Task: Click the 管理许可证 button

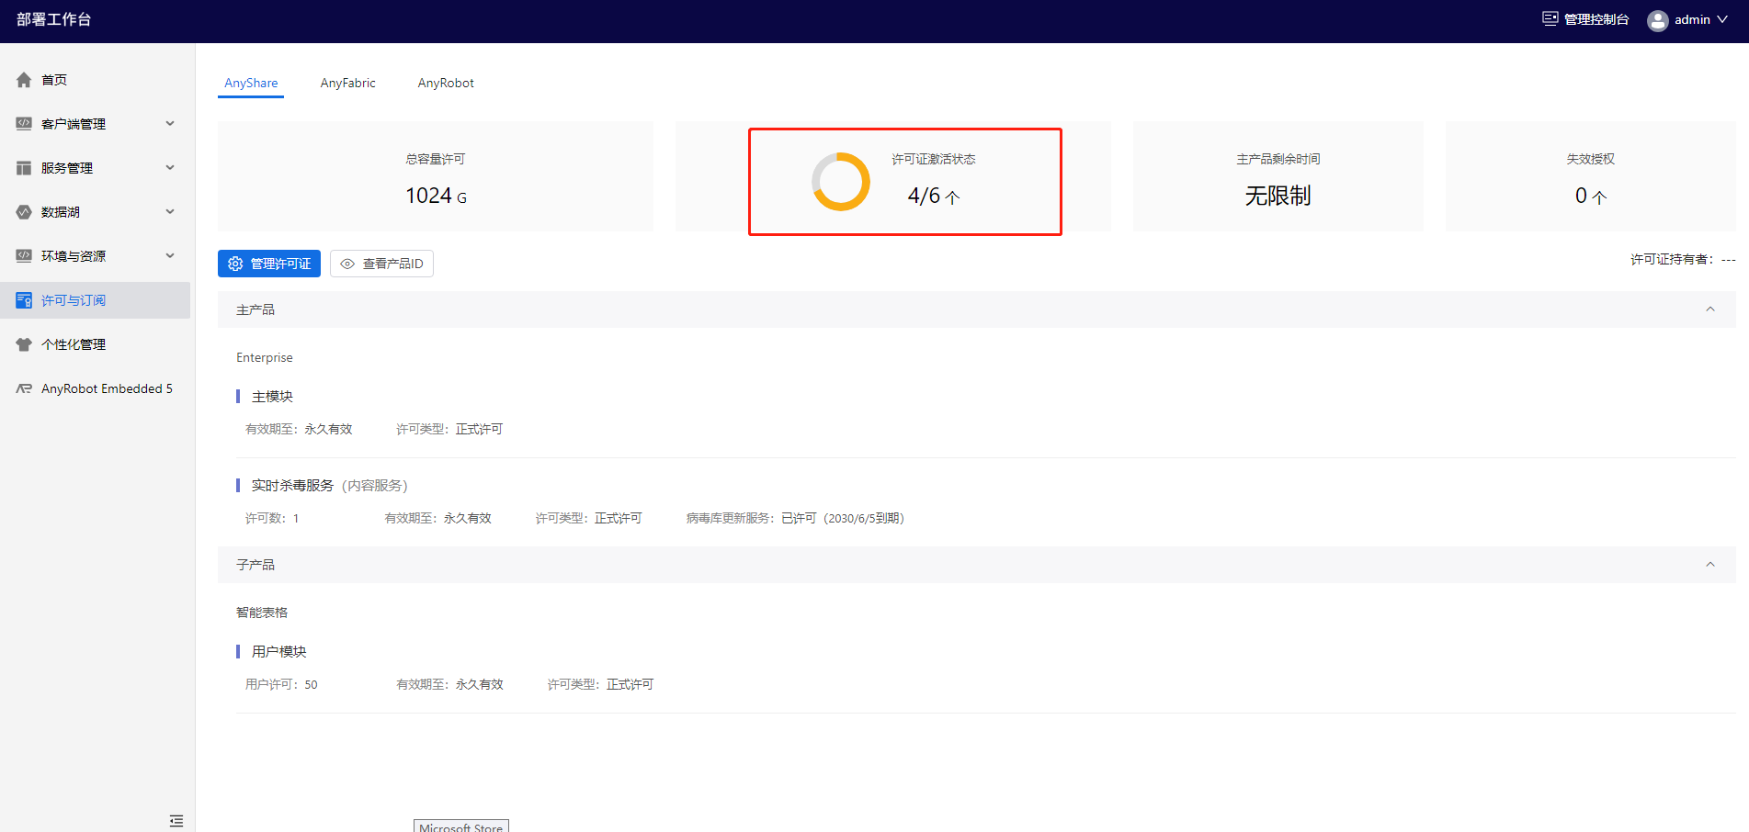Action: tap(269, 264)
